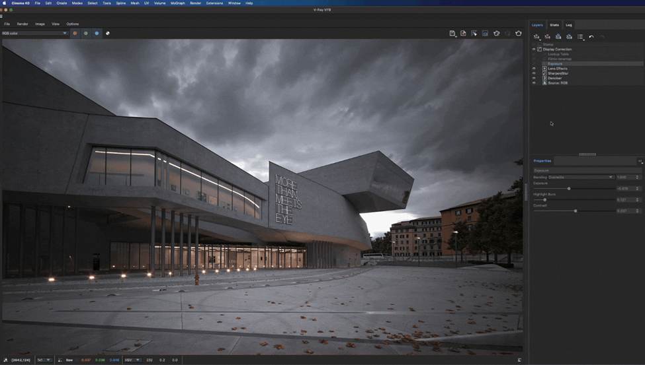Open Cinema 4D Extensions menu
The height and width of the screenshot is (365, 645).
[214, 3]
